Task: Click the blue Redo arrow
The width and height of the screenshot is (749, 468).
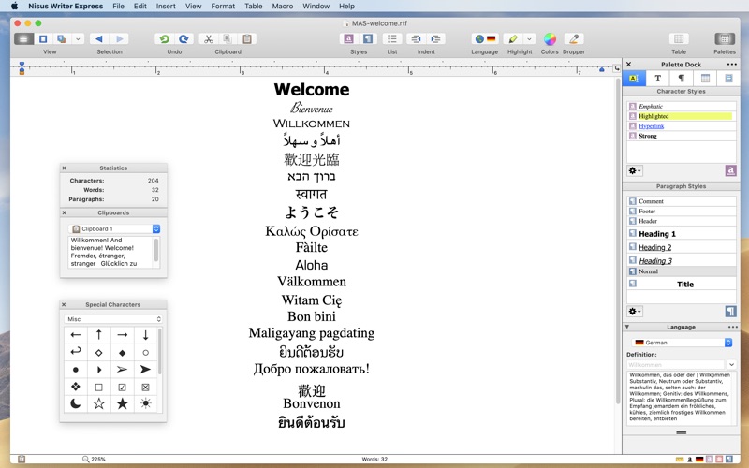Action: pyautogui.click(x=184, y=38)
